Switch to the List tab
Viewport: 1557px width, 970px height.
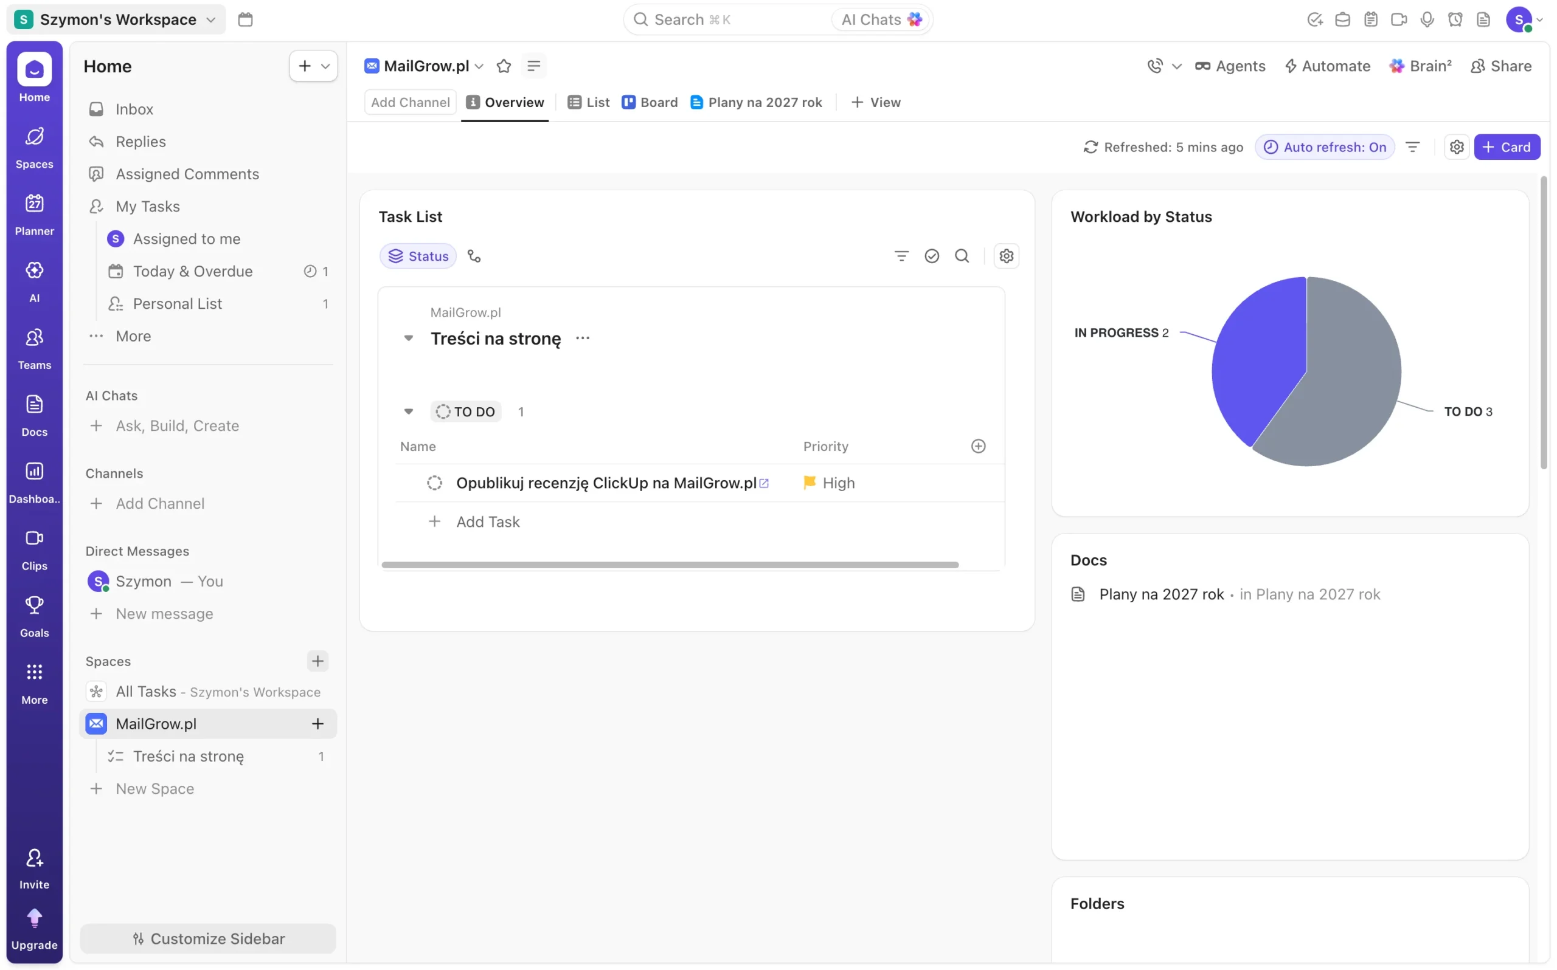click(589, 102)
